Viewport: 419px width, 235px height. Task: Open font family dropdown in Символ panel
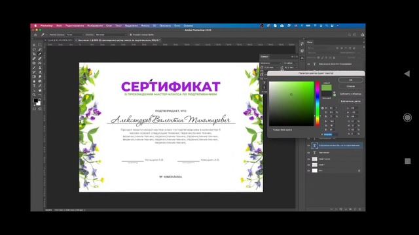pyautogui.click(x=271, y=63)
